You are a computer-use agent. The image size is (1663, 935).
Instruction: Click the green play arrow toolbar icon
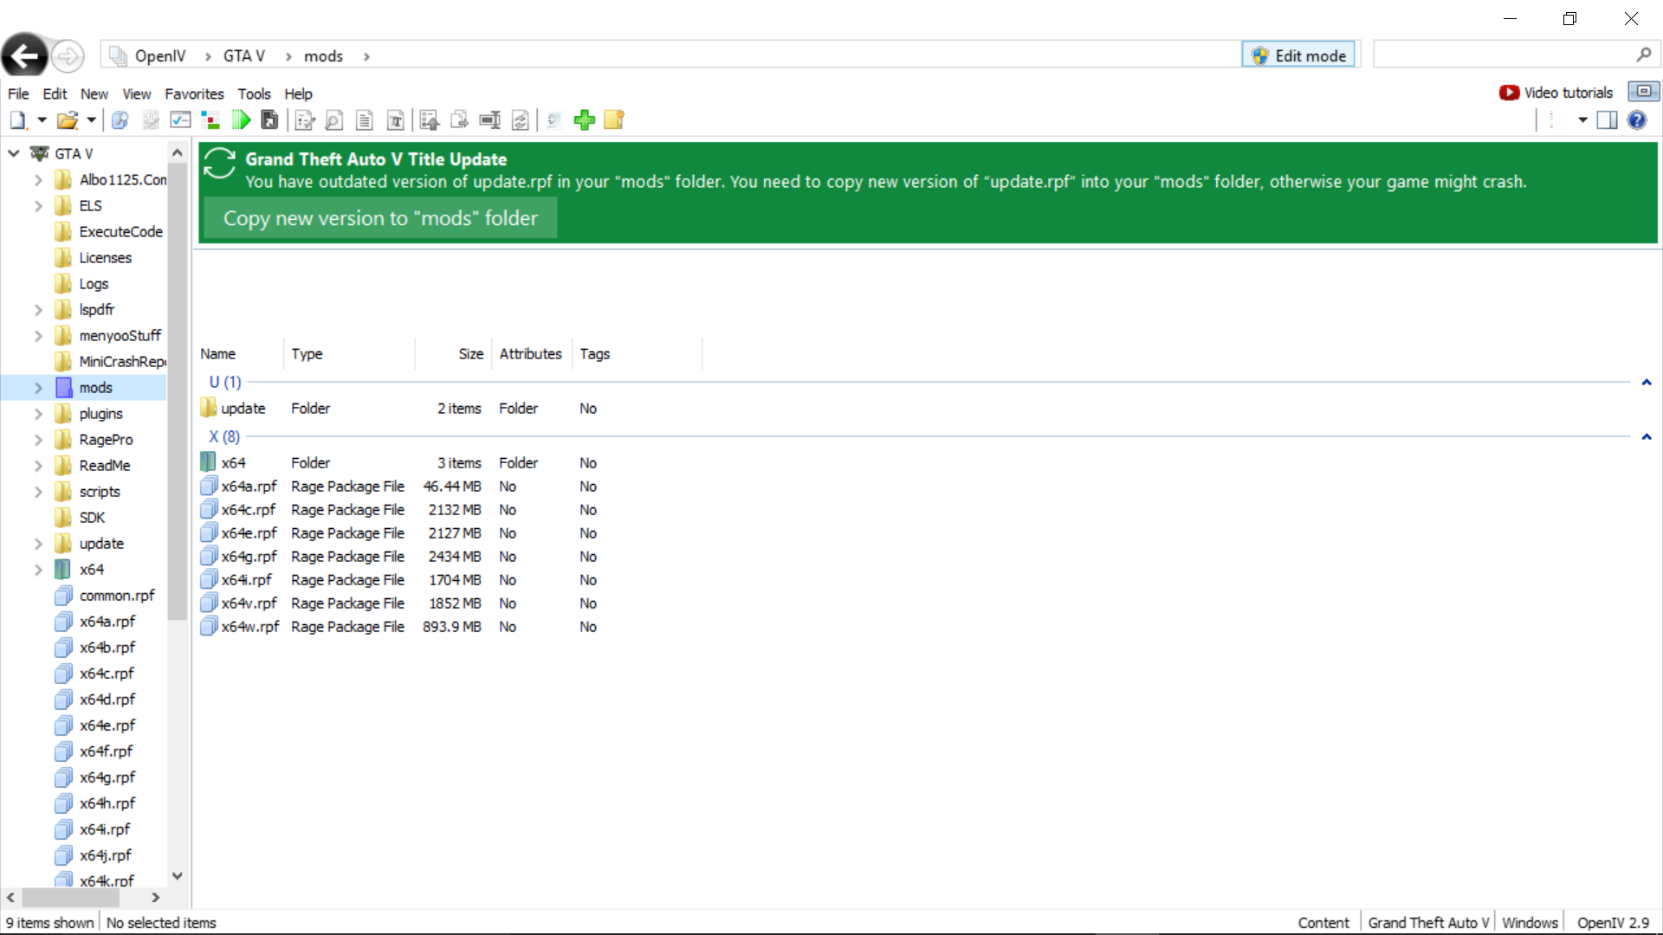point(242,120)
